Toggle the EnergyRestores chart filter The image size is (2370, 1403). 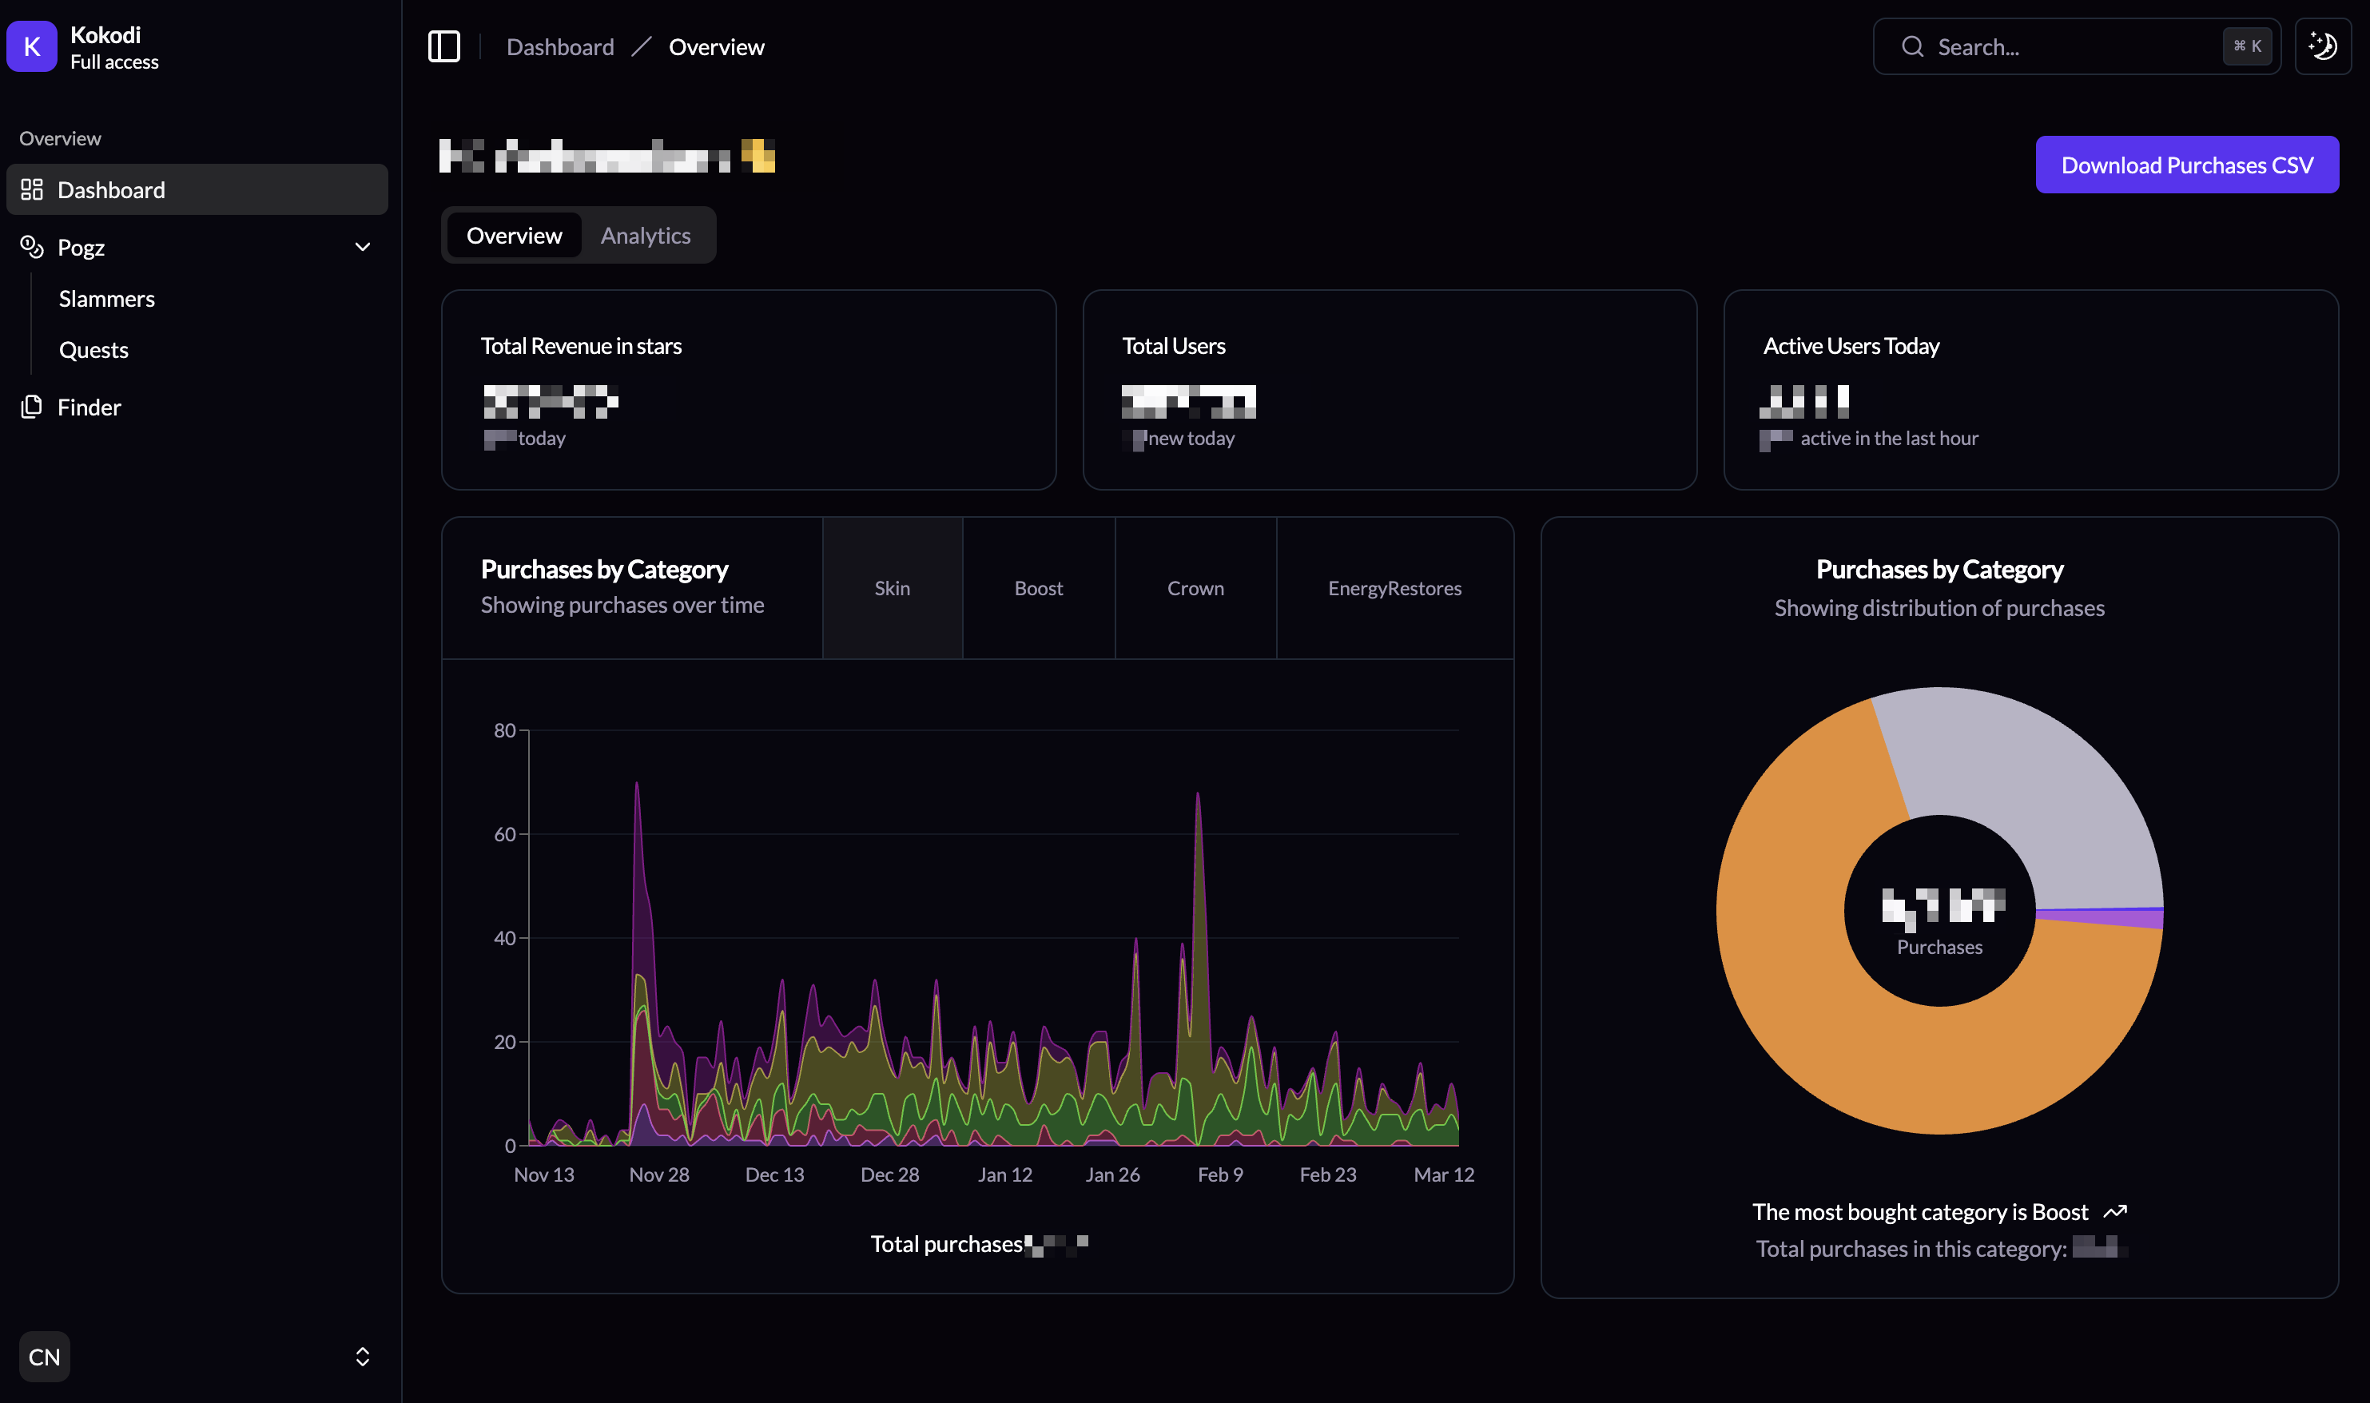point(1394,588)
